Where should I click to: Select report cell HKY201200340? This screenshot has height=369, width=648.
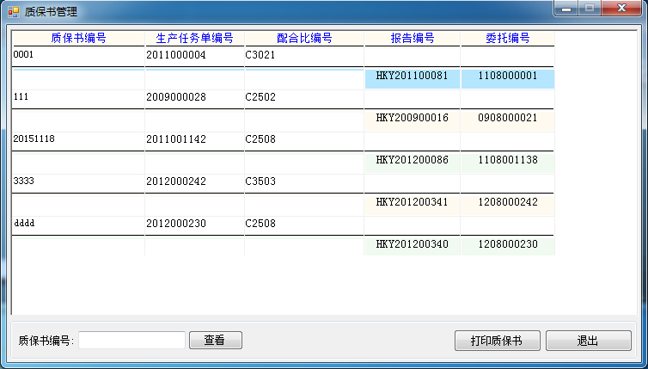412,244
